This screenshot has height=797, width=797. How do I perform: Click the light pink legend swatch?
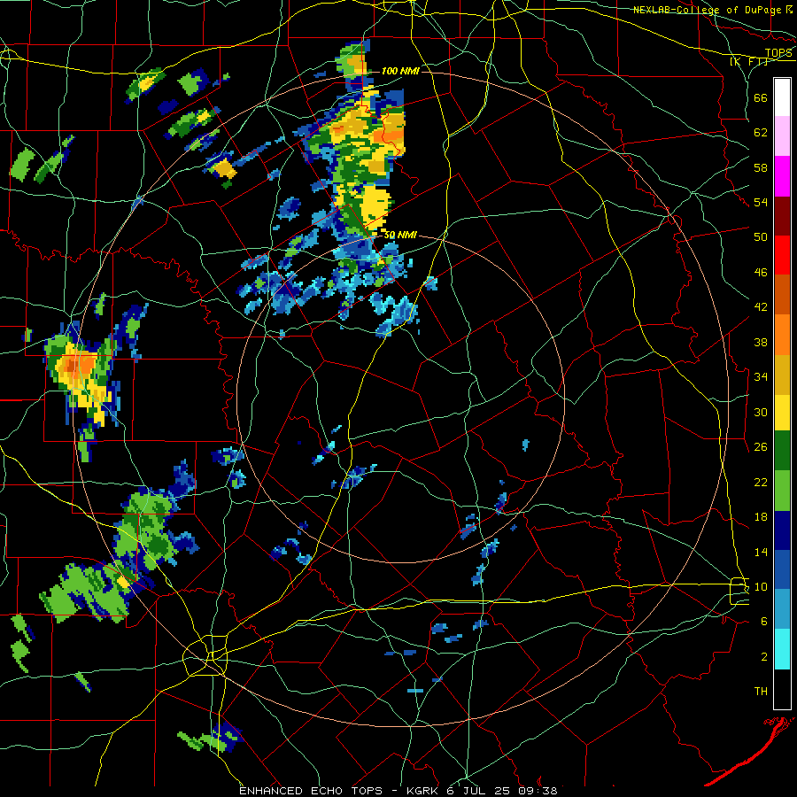[782, 136]
